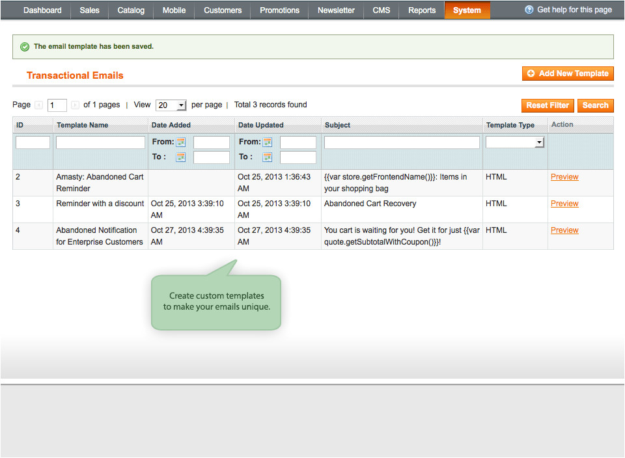Open the Newsletter menu
This screenshot has width=625, height=458.
click(x=336, y=10)
